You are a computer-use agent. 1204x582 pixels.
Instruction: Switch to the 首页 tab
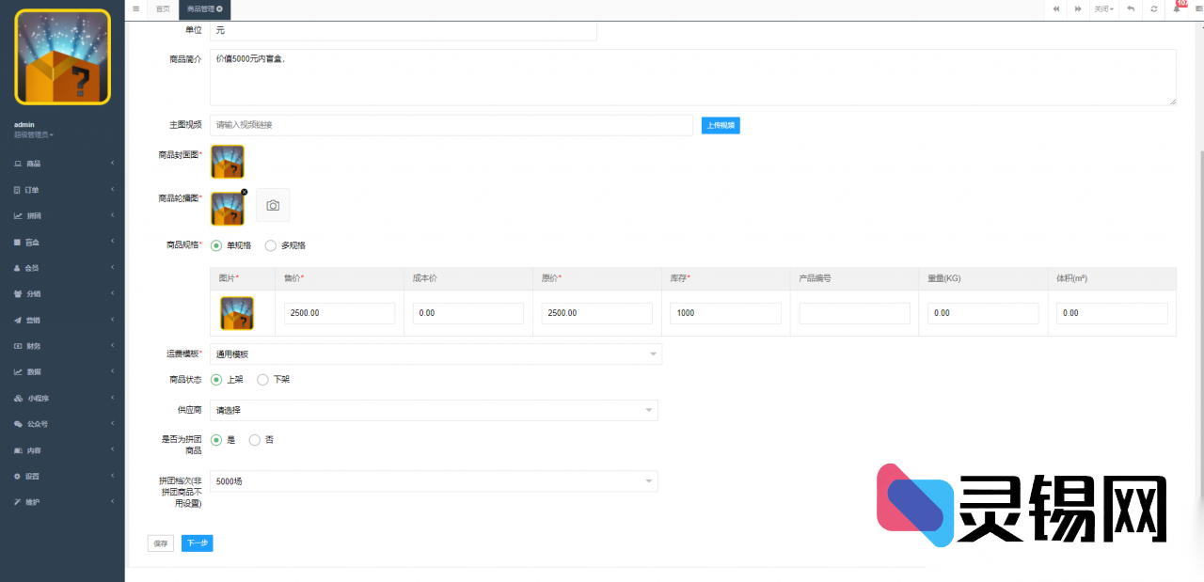point(163,8)
